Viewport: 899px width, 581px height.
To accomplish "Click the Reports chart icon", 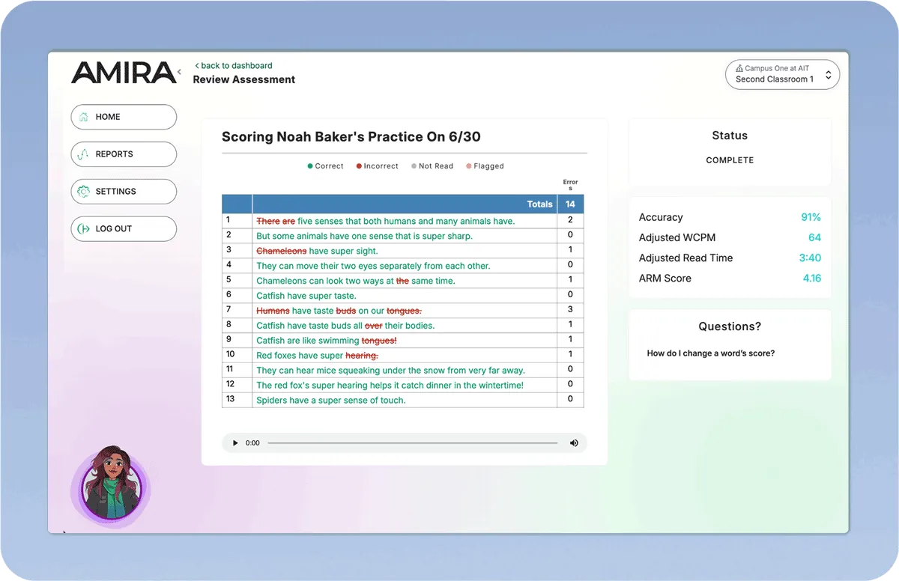I will [82, 154].
